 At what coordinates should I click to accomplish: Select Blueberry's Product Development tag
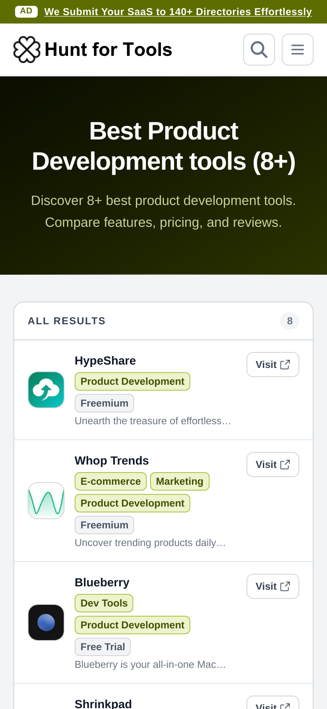click(x=132, y=625)
